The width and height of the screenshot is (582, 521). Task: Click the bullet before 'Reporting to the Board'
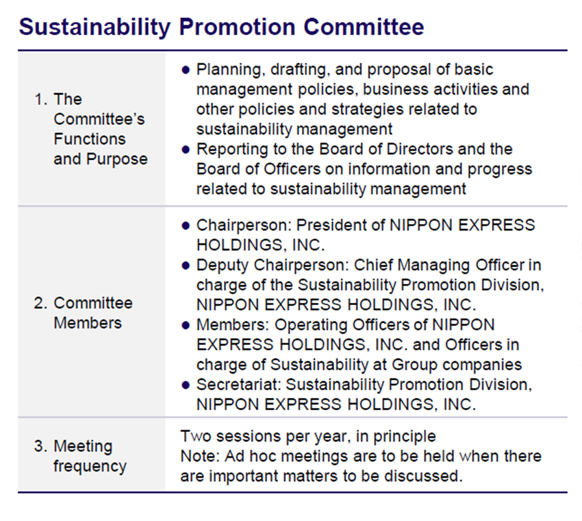[186, 149]
